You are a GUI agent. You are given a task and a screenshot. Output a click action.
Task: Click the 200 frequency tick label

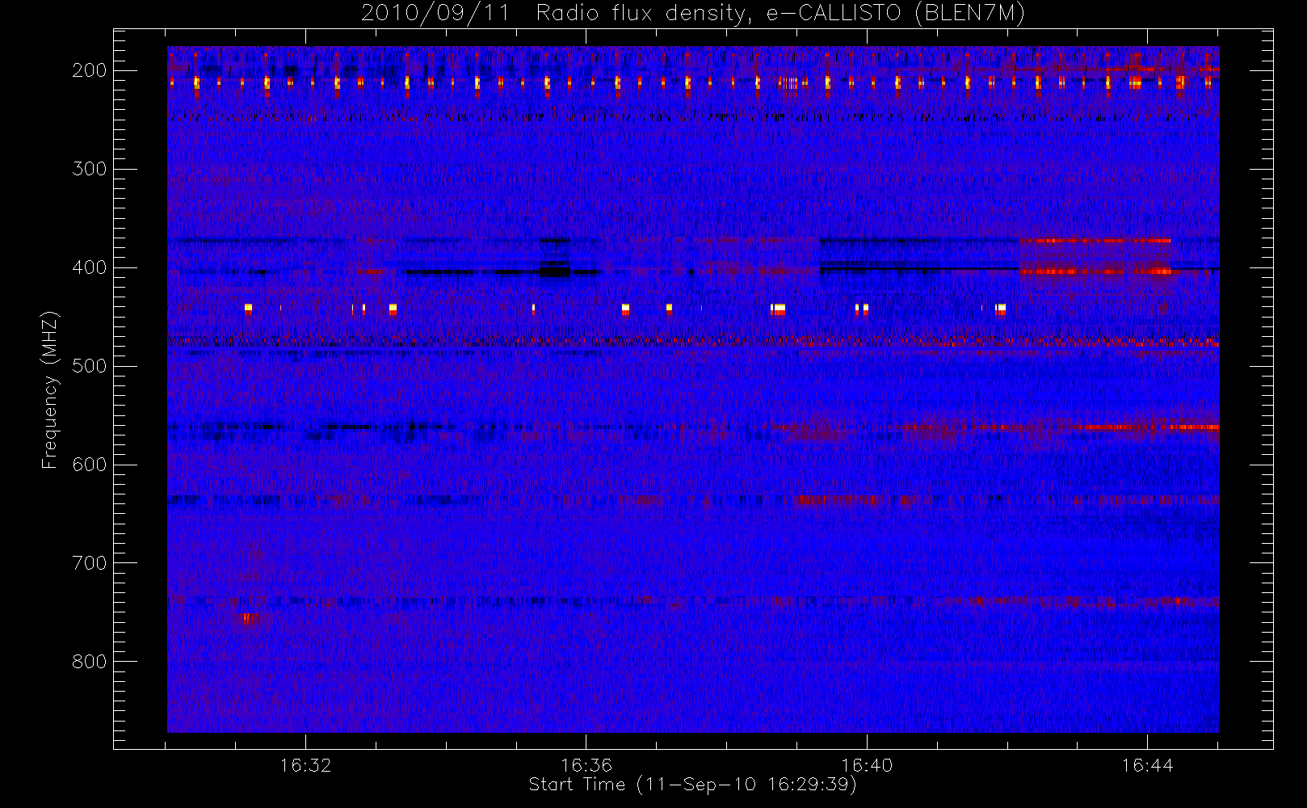[x=90, y=70]
